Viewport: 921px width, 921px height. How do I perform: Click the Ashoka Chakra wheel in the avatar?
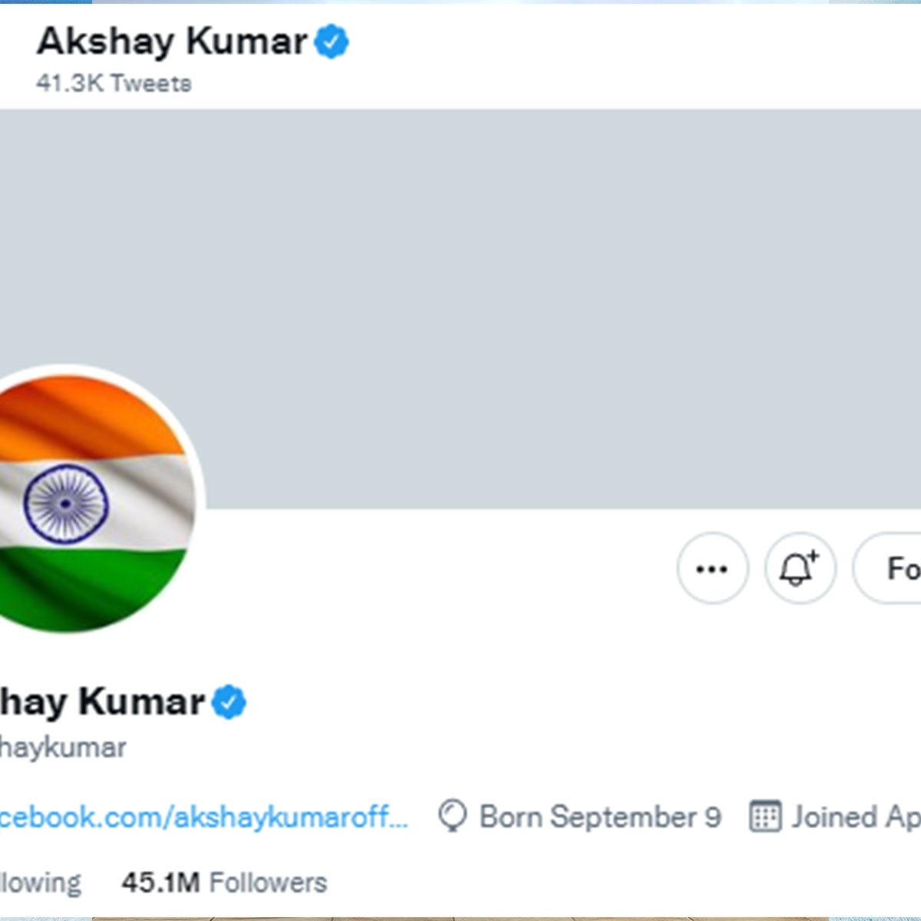(x=66, y=504)
